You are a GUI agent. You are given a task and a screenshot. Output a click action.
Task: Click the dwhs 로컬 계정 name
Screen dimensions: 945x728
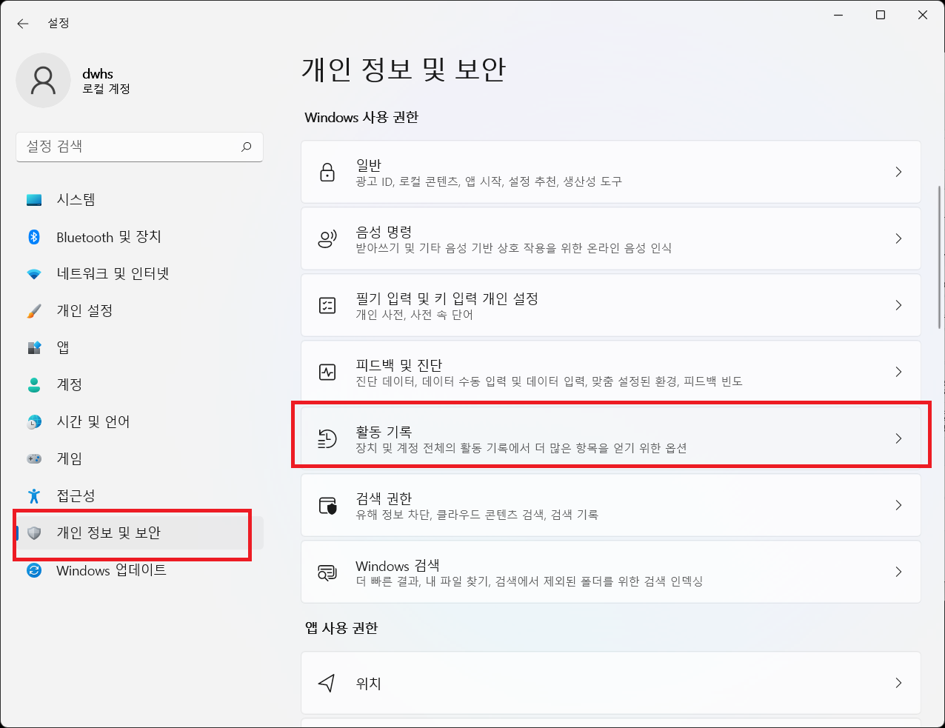pyautogui.click(x=106, y=81)
